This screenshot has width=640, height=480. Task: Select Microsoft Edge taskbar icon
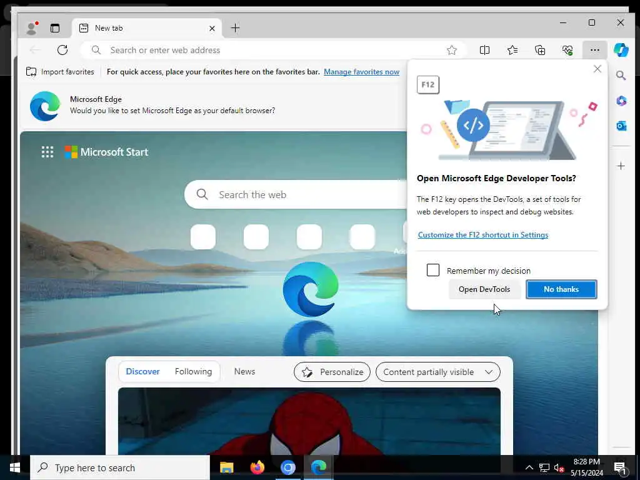coord(318,467)
